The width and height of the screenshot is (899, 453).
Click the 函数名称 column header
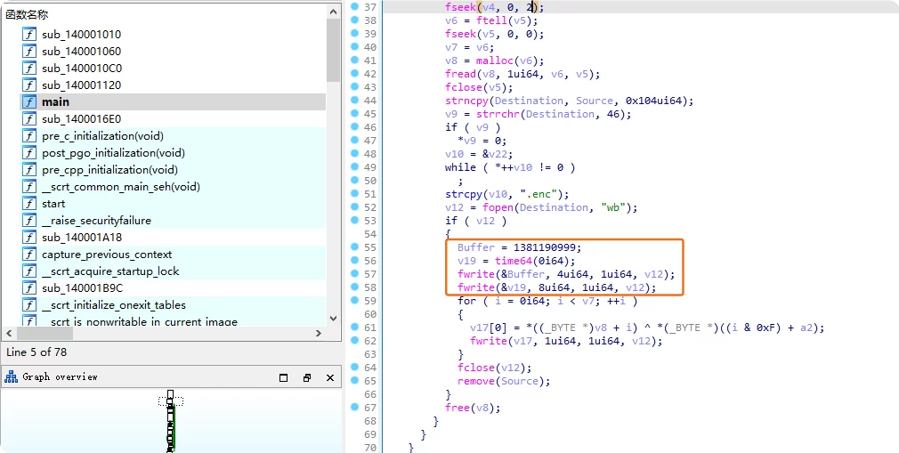tap(28, 14)
